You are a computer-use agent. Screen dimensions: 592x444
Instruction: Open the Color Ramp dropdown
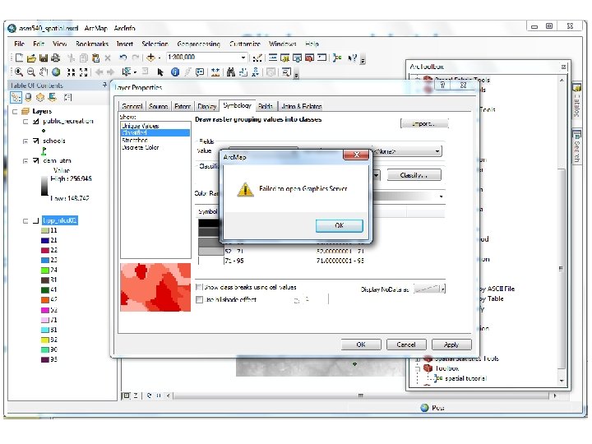tap(441, 197)
